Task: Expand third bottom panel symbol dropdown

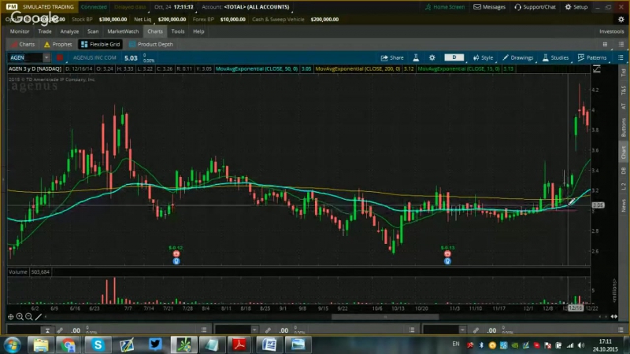Action: click(x=462, y=330)
